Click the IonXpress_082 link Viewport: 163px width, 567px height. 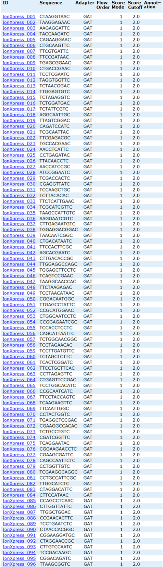pyautogui.click(x=19, y=483)
